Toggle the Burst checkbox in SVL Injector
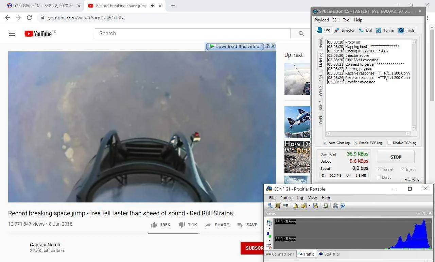Image resolution: width=435 pixels, height=262 pixels. 379,177
